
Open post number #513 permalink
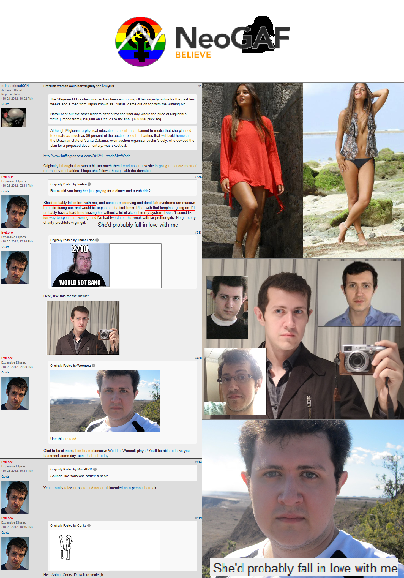198,462
